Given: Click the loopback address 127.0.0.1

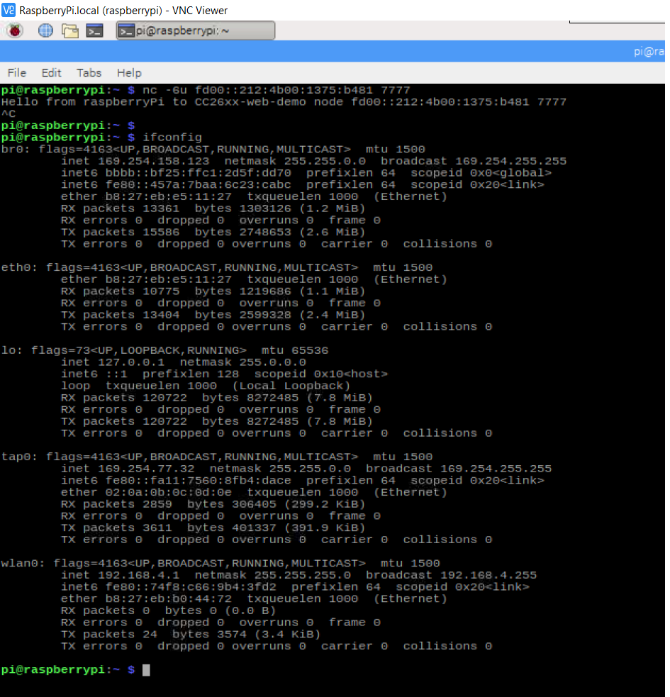Looking at the screenshot, I should [131, 362].
